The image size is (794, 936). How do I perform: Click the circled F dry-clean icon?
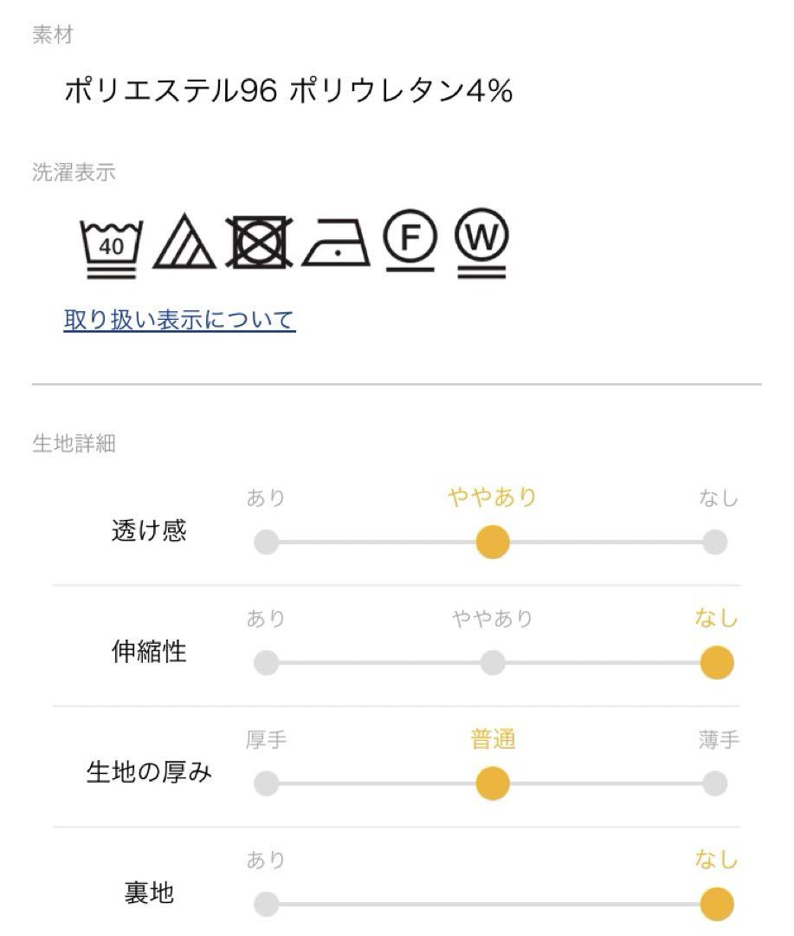coord(410,241)
